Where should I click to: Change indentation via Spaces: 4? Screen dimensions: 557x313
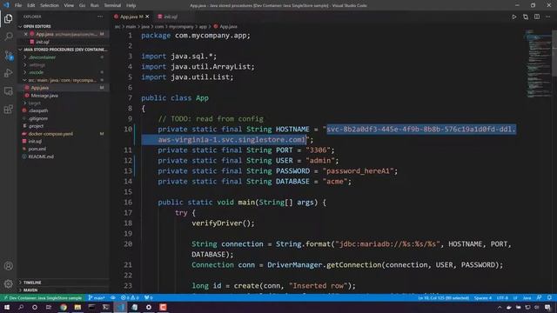[x=483, y=297]
